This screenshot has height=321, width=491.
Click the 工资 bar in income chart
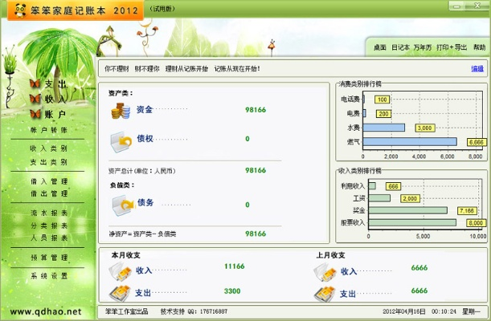[379, 198]
